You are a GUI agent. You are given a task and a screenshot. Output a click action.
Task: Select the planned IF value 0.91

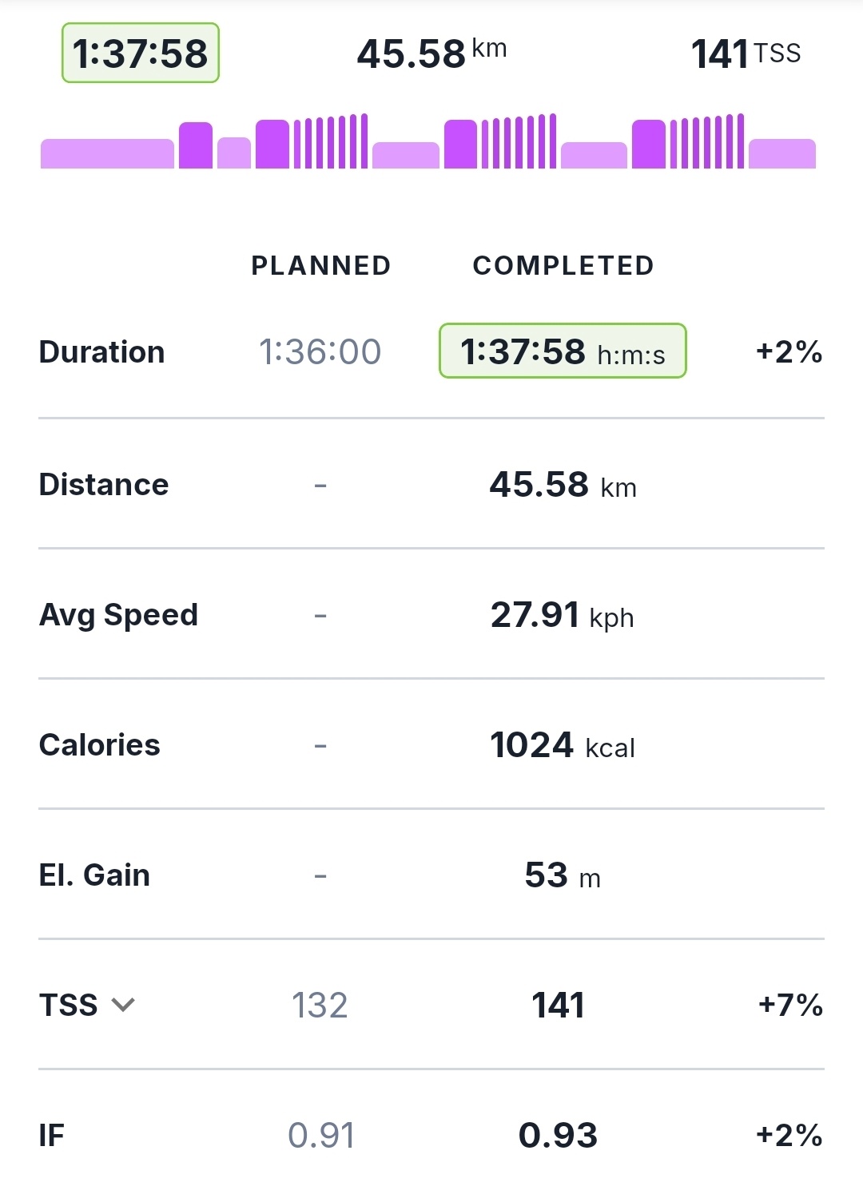pyautogui.click(x=321, y=1135)
